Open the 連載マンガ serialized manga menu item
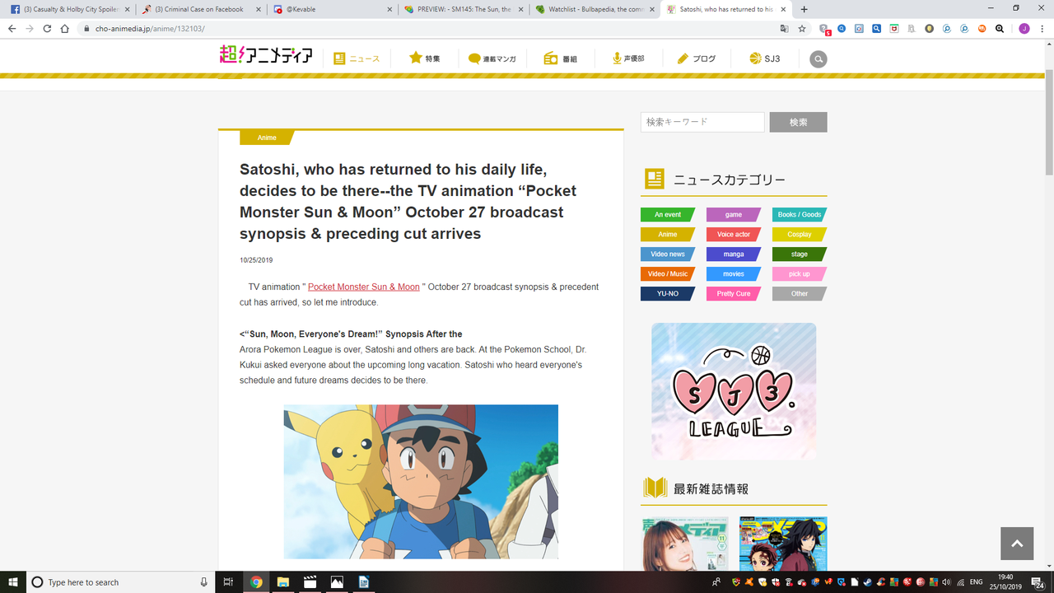The height and width of the screenshot is (593, 1054). coord(492,58)
